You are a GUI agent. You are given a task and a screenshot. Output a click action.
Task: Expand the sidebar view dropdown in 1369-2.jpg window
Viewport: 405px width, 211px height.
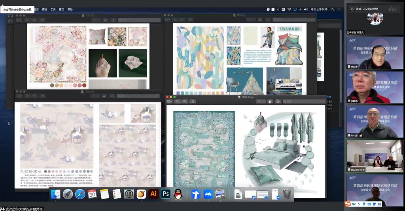coord(169,101)
